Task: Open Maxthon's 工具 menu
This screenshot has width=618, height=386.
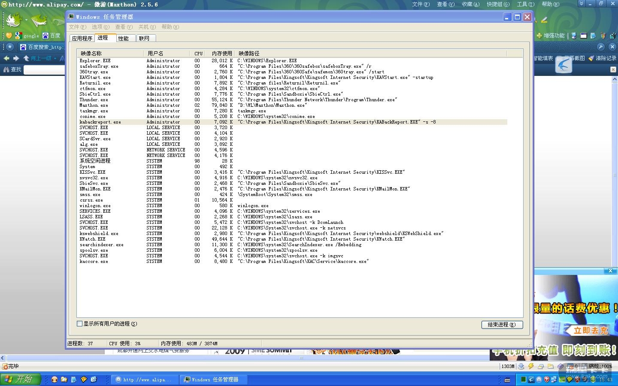Action: tap(525, 4)
